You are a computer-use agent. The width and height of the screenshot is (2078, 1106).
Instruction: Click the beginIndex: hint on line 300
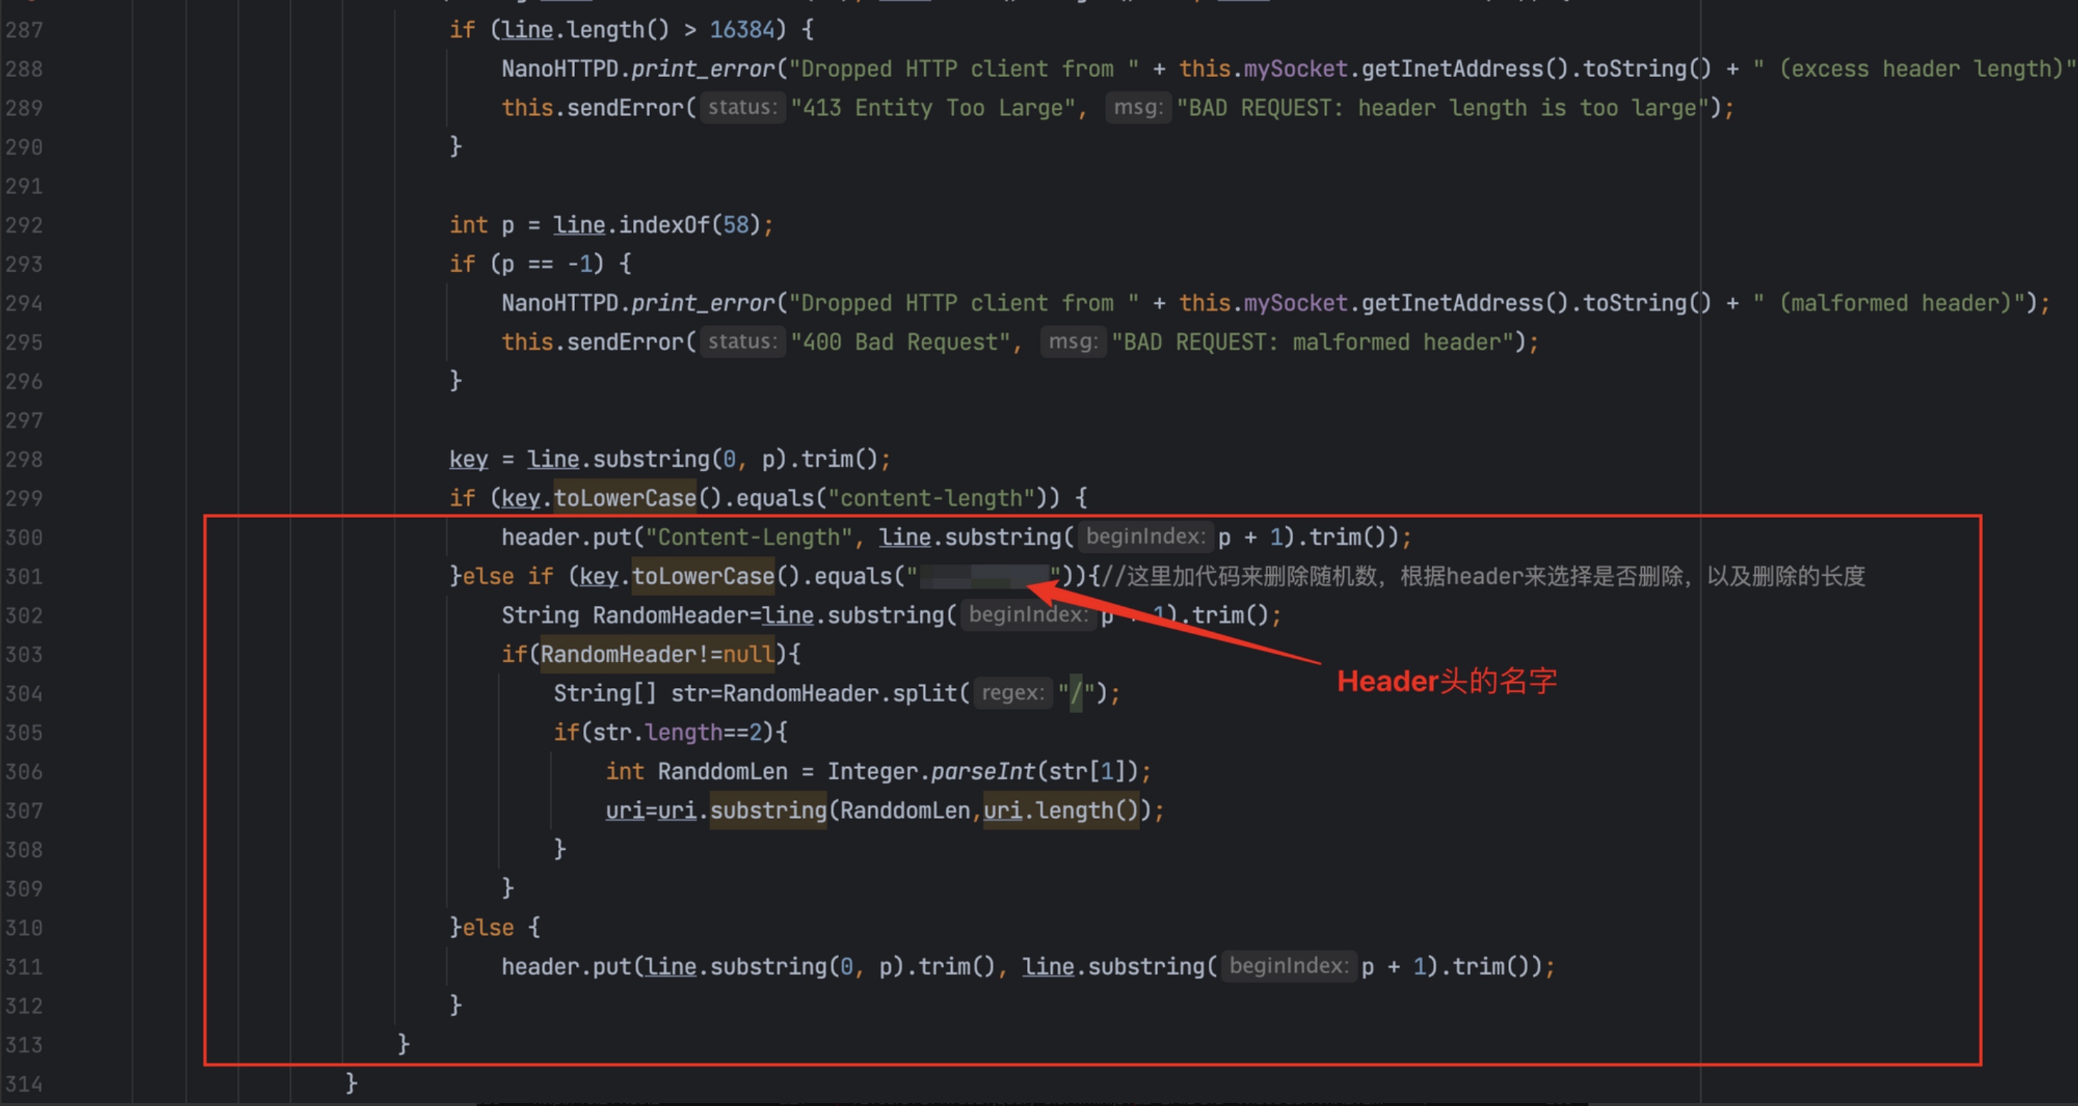point(1145,537)
